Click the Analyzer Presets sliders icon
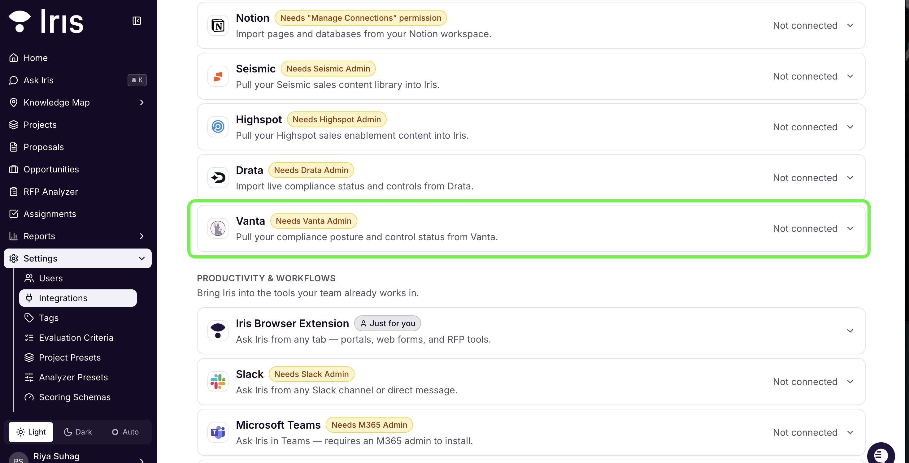Viewport: 909px width, 463px height. pyautogui.click(x=29, y=377)
